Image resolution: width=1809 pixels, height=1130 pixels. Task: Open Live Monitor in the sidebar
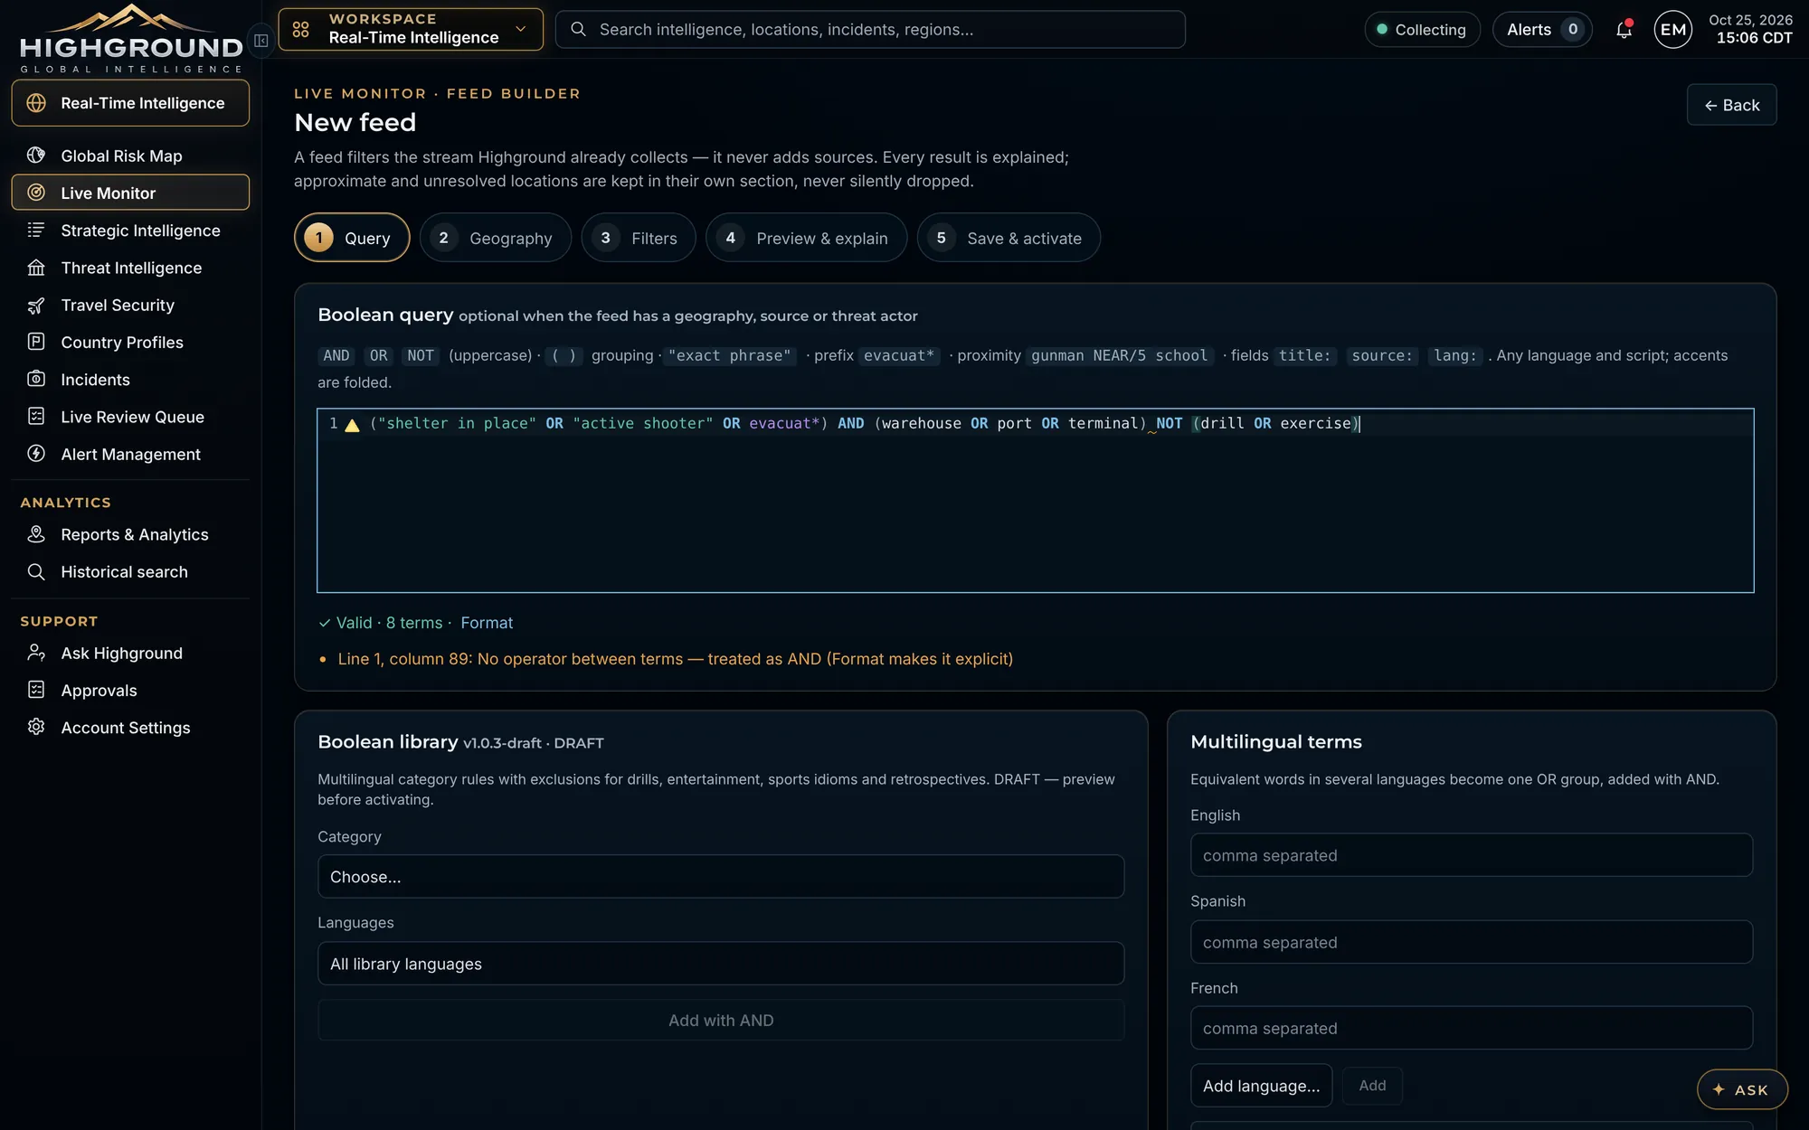click(130, 193)
